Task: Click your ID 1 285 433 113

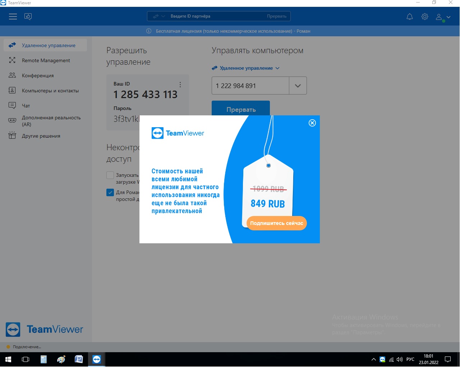Action: [146, 95]
